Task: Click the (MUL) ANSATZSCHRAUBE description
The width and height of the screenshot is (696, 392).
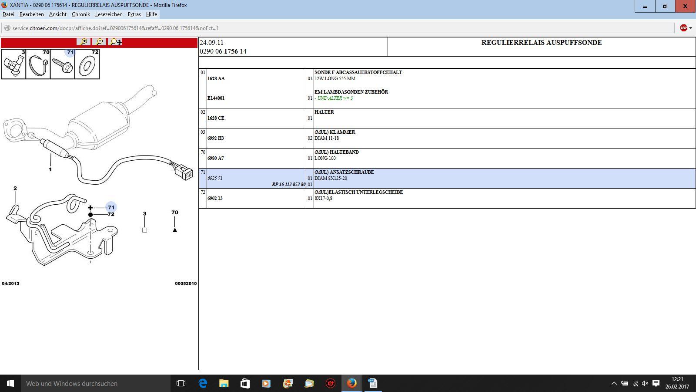Action: pos(344,172)
